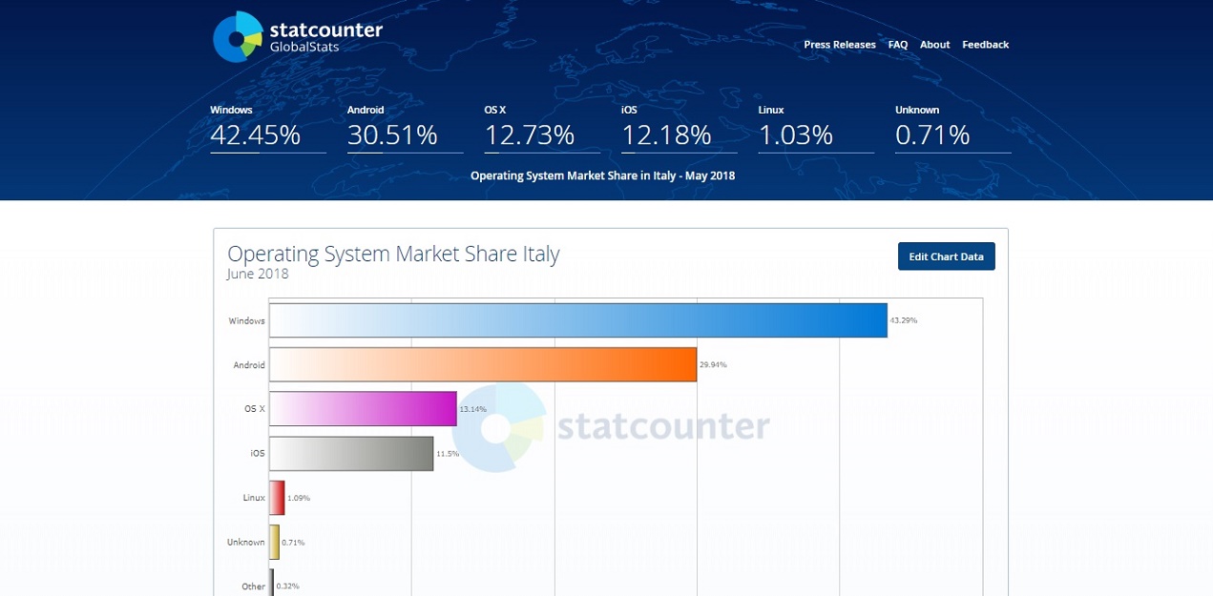The width and height of the screenshot is (1213, 596).
Task: Click the red Linux bar
Action: [x=277, y=498]
